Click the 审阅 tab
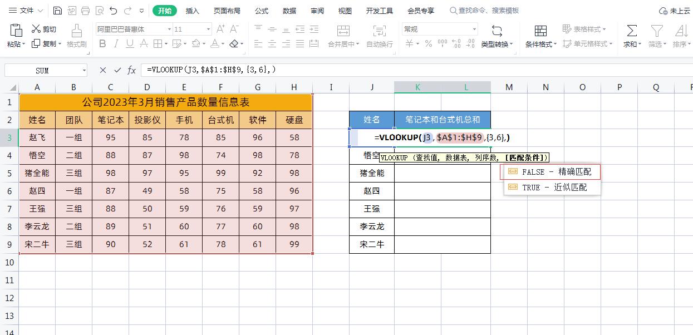The image size is (693, 335). coord(317,11)
